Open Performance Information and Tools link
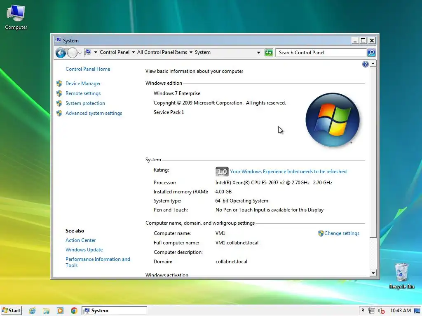The image size is (422, 316). (98, 262)
